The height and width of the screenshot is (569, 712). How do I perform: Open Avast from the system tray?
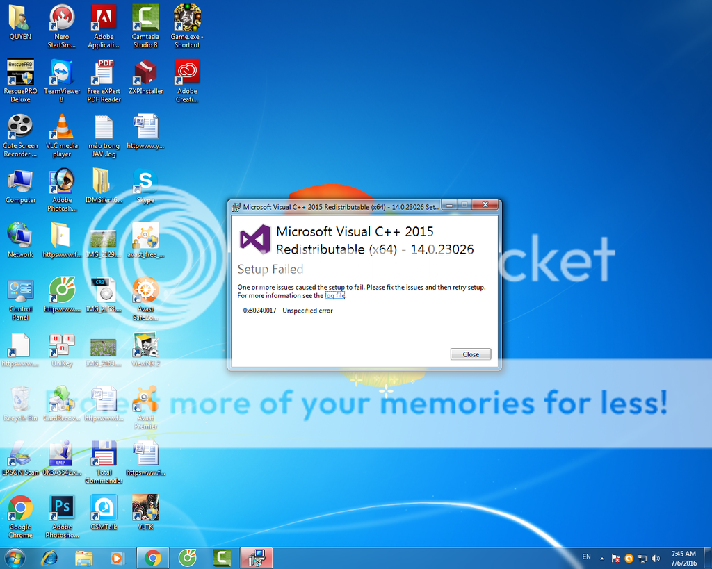point(629,558)
